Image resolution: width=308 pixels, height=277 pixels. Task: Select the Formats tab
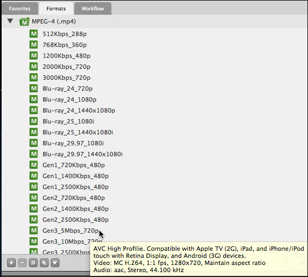tap(56, 9)
